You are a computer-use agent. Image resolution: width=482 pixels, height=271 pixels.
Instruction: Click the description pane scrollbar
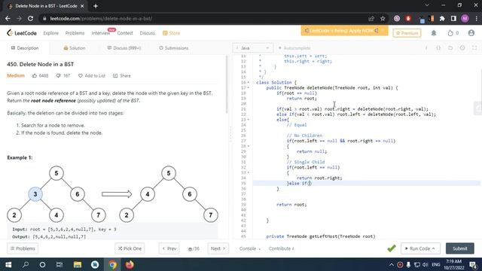tap(227, 85)
